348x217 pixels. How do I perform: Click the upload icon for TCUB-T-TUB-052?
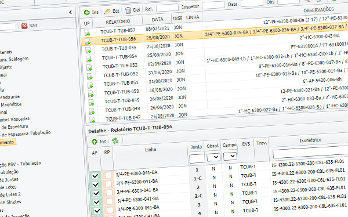[x=90, y=77]
